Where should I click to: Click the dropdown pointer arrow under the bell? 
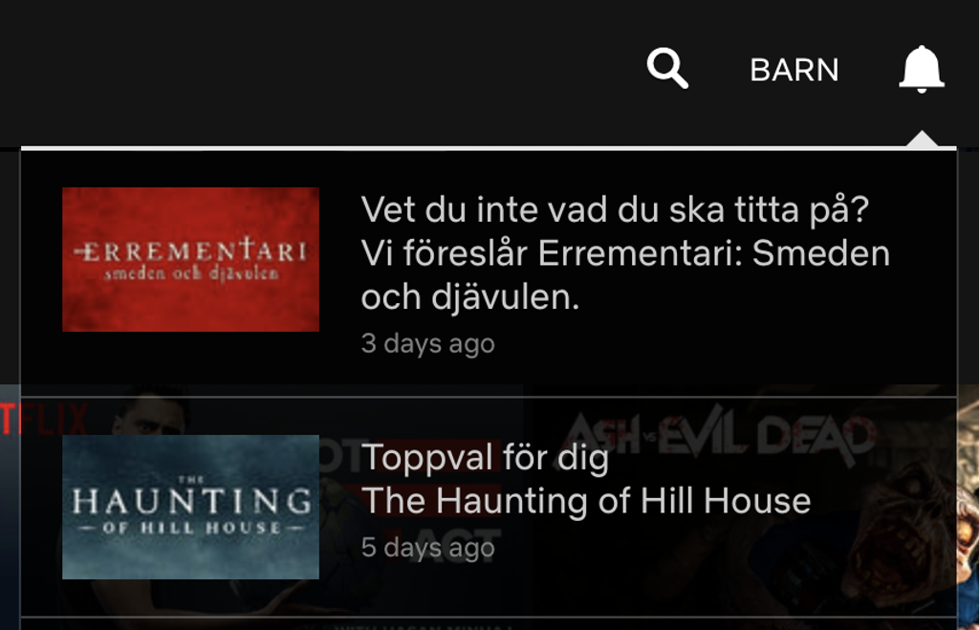pos(922,140)
